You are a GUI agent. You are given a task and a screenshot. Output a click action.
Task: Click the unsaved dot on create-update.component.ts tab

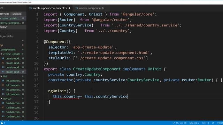[x=69, y=8]
